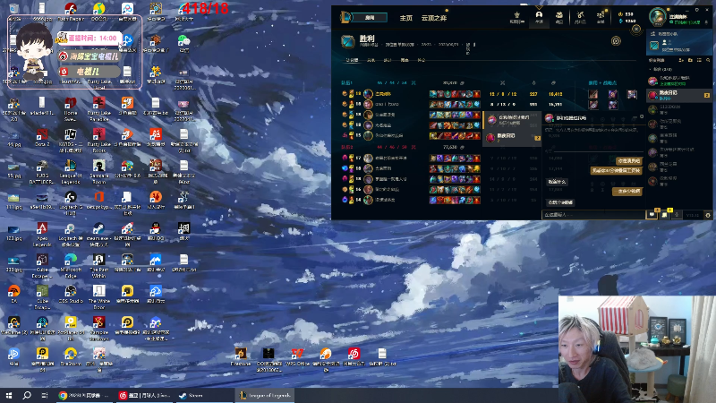Click the new-folder icon in the social panel
This screenshot has height=403, width=716.
click(x=690, y=60)
